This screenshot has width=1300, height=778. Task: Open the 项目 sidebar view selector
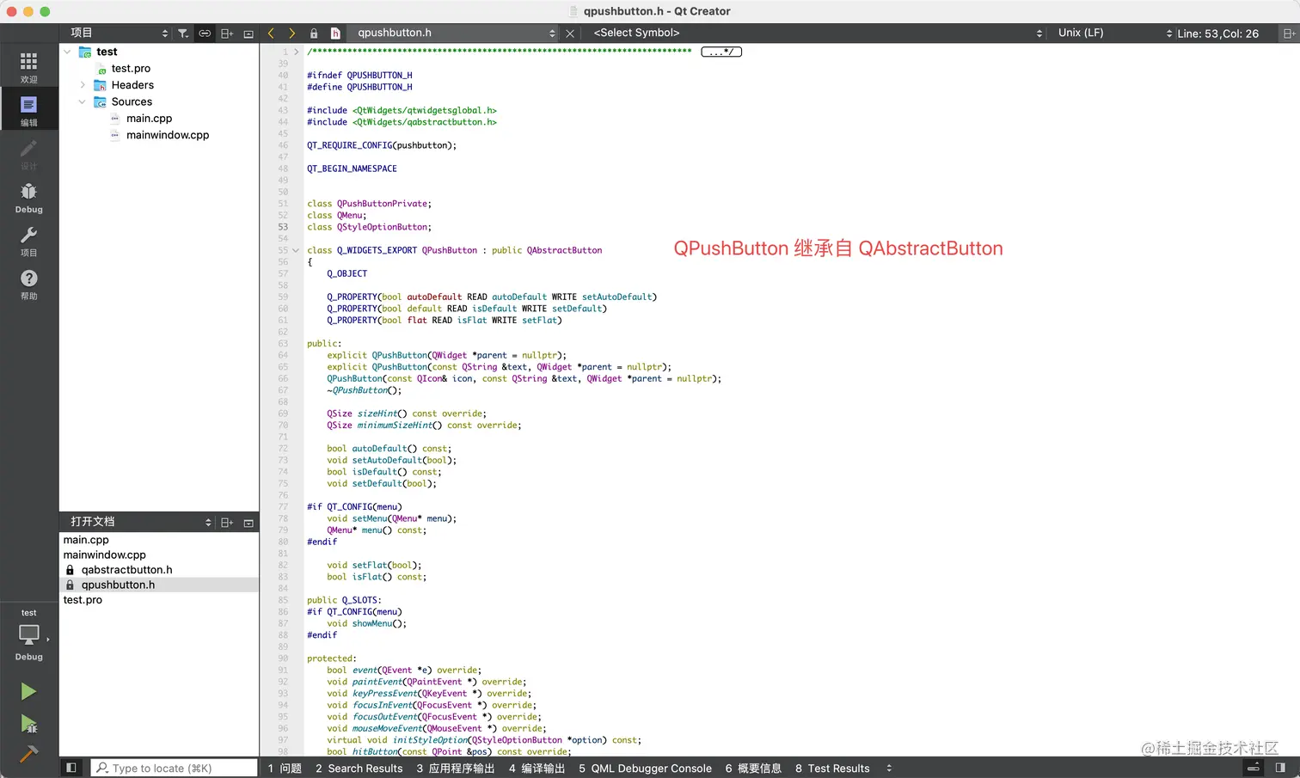pos(119,34)
